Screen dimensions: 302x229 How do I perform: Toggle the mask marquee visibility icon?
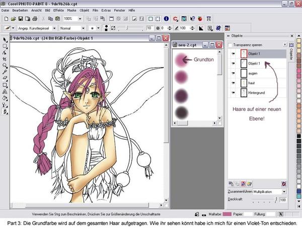158,19
